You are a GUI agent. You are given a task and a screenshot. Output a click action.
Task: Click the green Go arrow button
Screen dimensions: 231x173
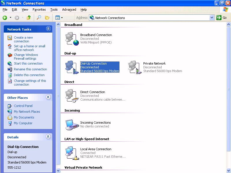coord(219,18)
